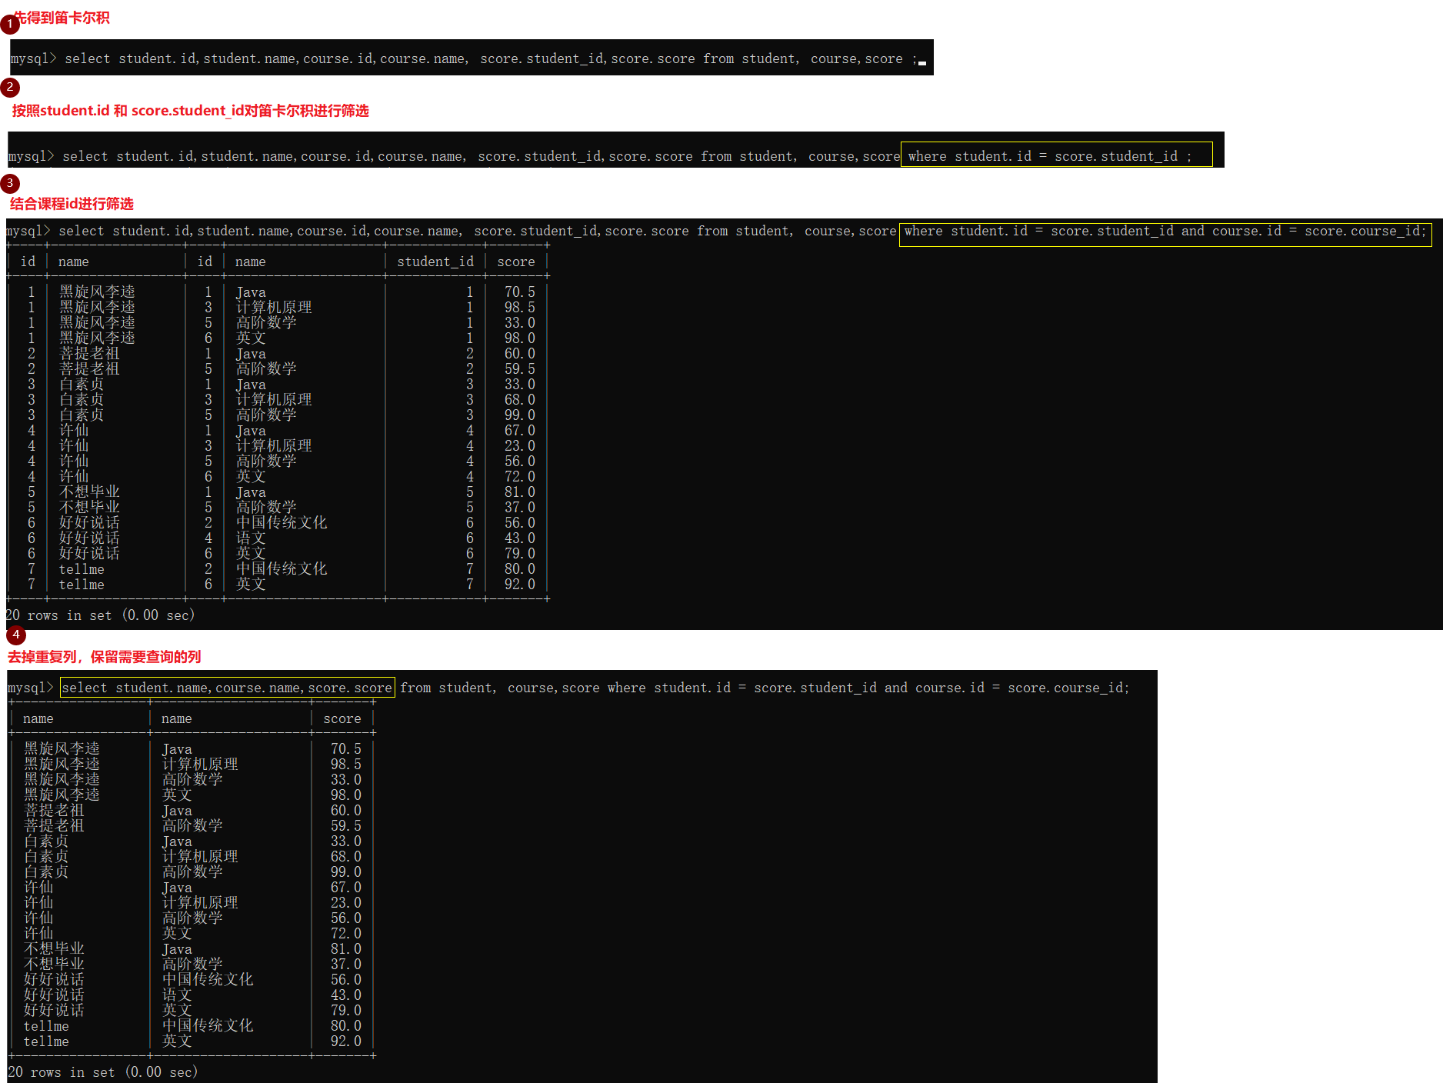
Task: Click "语文" in the six-column table
Action: pos(251,538)
